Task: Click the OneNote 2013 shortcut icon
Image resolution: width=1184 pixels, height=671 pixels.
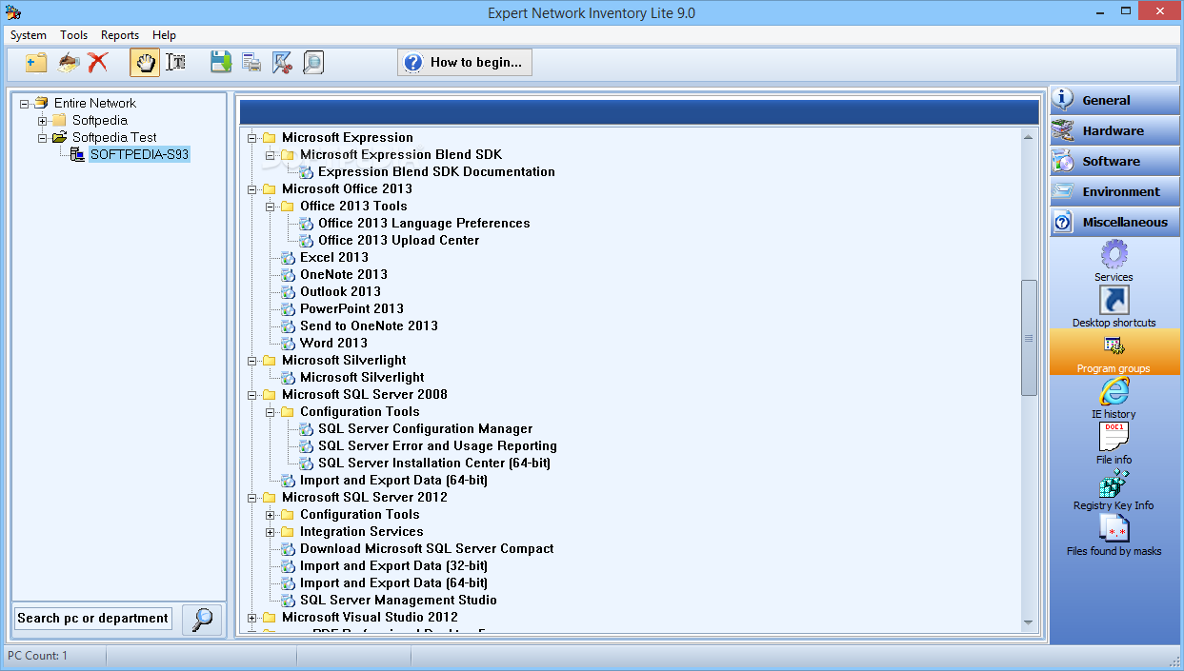Action: [288, 275]
